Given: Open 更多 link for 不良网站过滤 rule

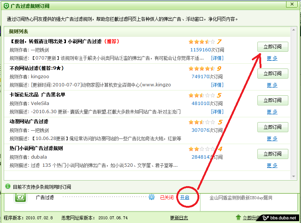Looking at the screenshot, I should [272, 85].
